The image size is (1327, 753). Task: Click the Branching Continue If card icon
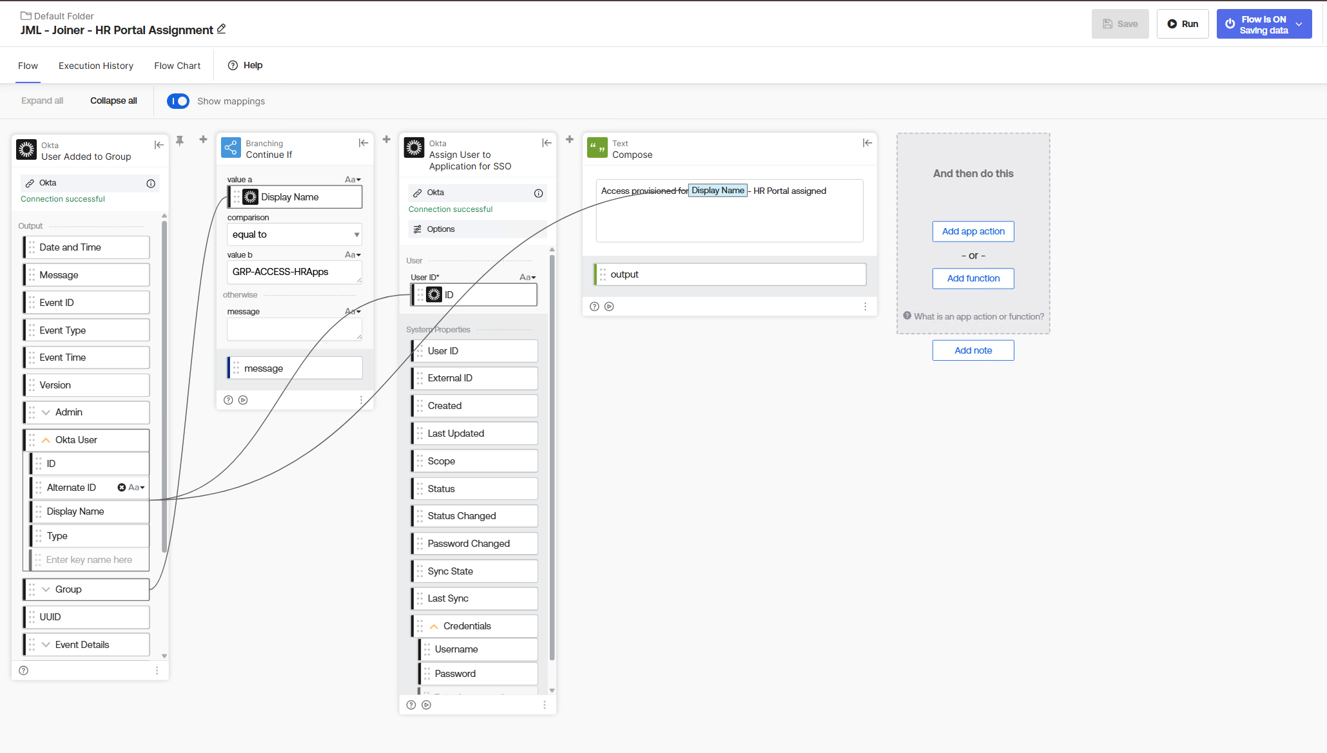click(x=231, y=148)
